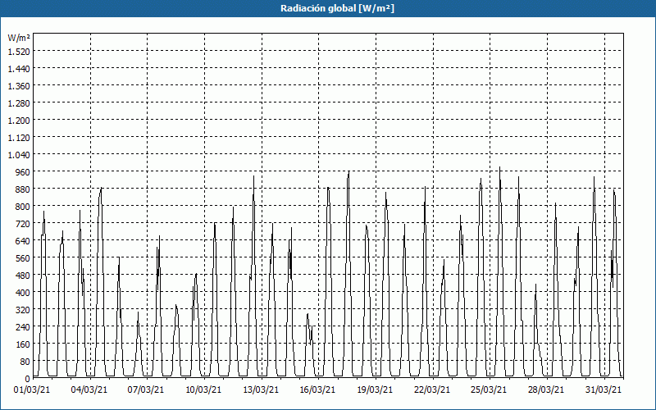Click the 560 y-axis label

pos(23,258)
